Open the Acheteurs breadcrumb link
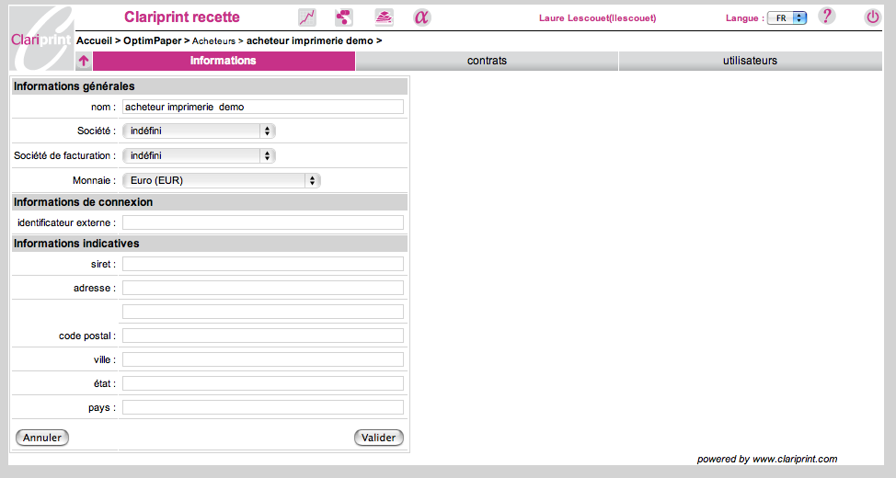This screenshot has width=896, height=478. (x=213, y=41)
